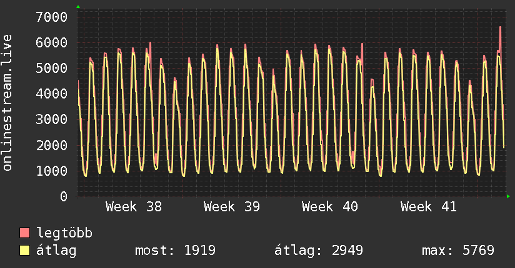Image resolution: width=515 pixels, height=268 pixels.
Task: Click the 'max: 5769' value
Action: (458, 251)
